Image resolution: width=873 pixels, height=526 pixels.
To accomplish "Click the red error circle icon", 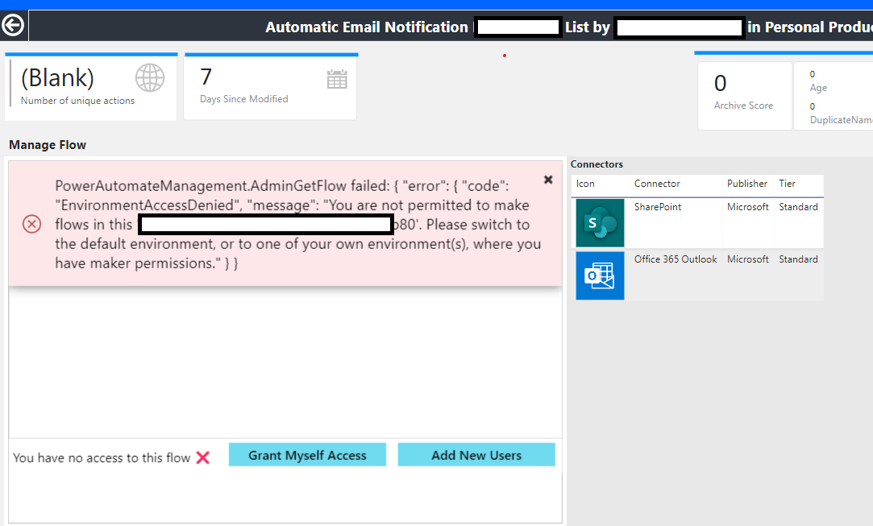I will tap(31, 225).
